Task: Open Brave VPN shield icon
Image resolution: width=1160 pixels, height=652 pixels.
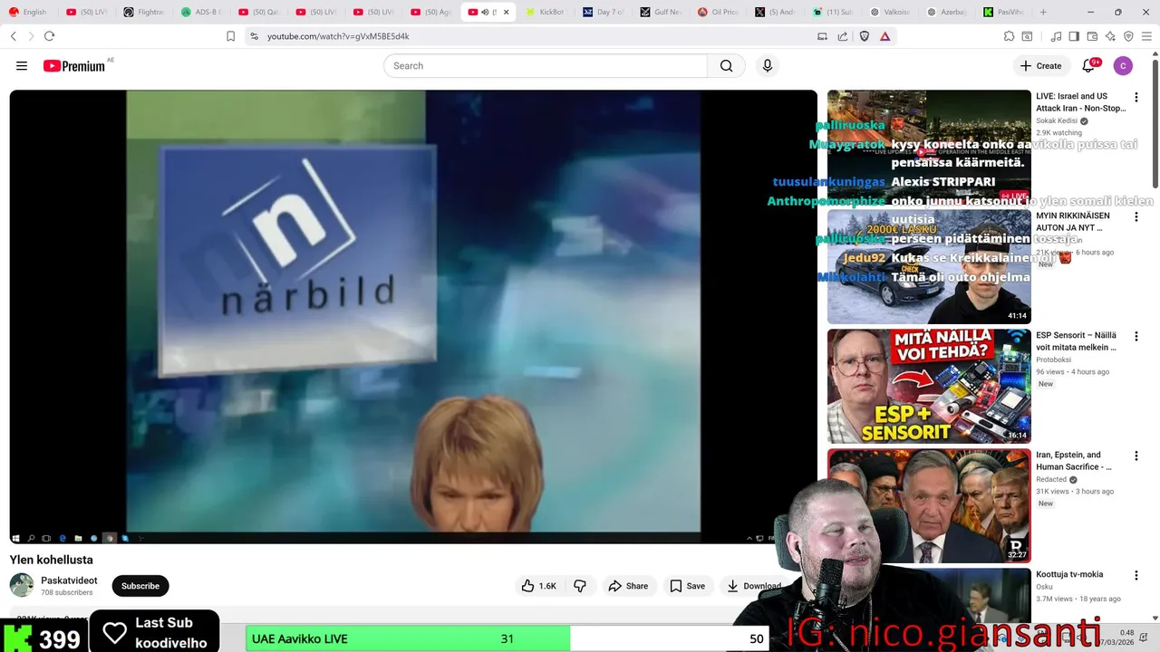Action: [x=1128, y=36]
